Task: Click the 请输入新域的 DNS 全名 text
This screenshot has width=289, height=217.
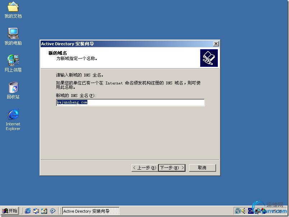Action: click(80, 75)
